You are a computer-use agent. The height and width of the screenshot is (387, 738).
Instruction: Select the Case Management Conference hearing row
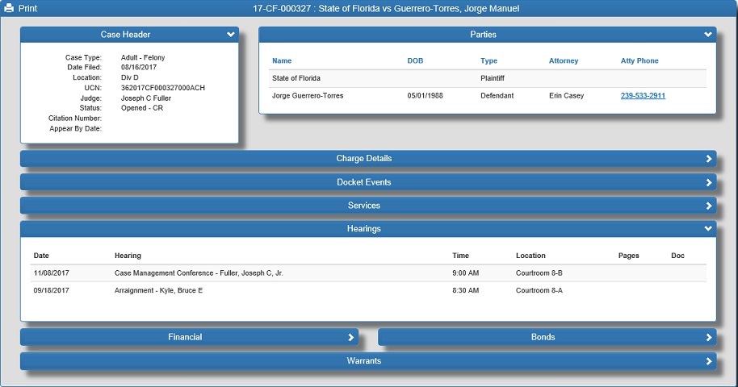point(199,273)
